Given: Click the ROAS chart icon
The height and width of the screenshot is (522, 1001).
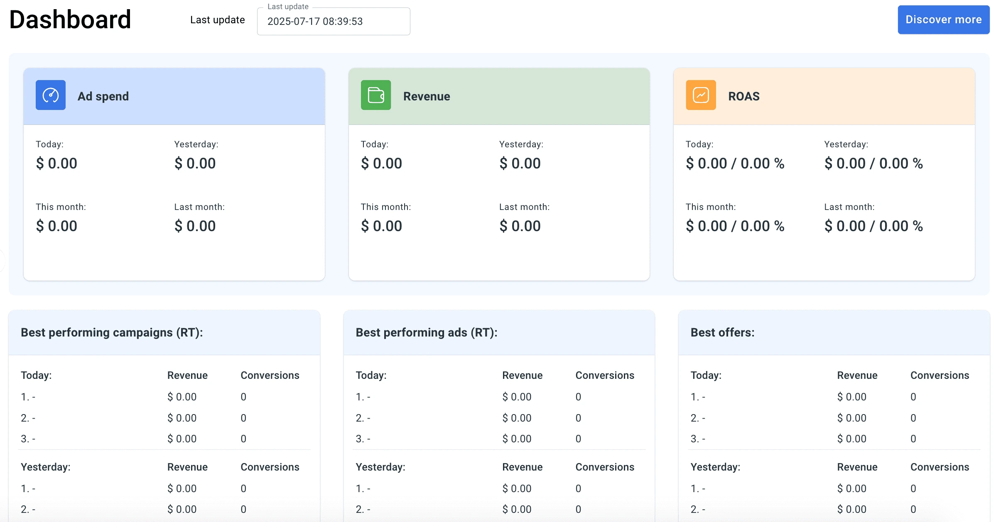Looking at the screenshot, I should pyautogui.click(x=701, y=95).
